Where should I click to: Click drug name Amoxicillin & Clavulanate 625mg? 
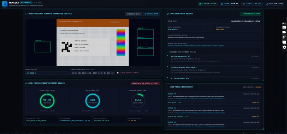point(246,21)
